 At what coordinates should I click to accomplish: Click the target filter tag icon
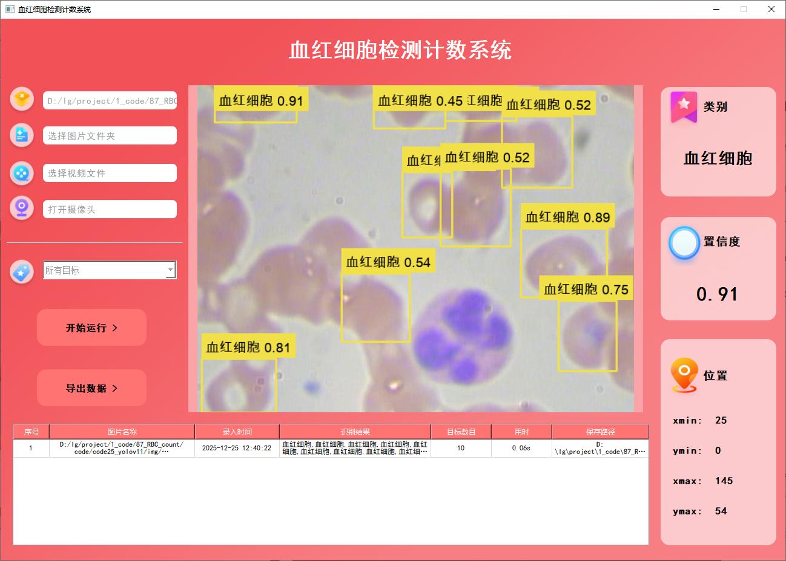point(22,272)
